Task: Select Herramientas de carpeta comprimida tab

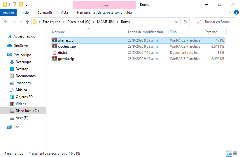Action: click(x=104, y=13)
